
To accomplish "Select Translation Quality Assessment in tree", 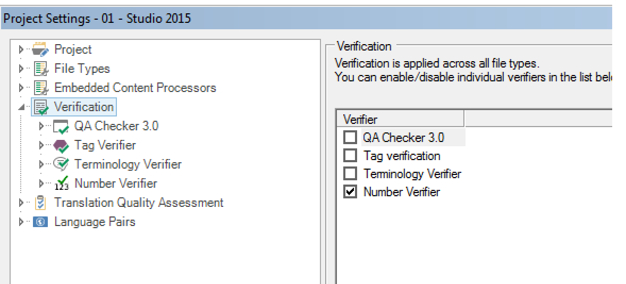I will [x=138, y=203].
